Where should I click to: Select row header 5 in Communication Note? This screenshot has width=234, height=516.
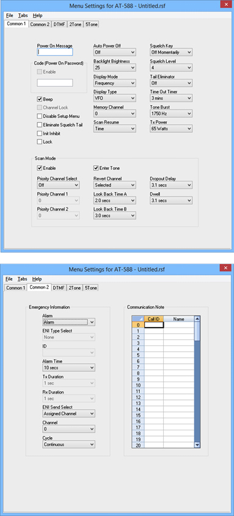click(x=138, y=355)
